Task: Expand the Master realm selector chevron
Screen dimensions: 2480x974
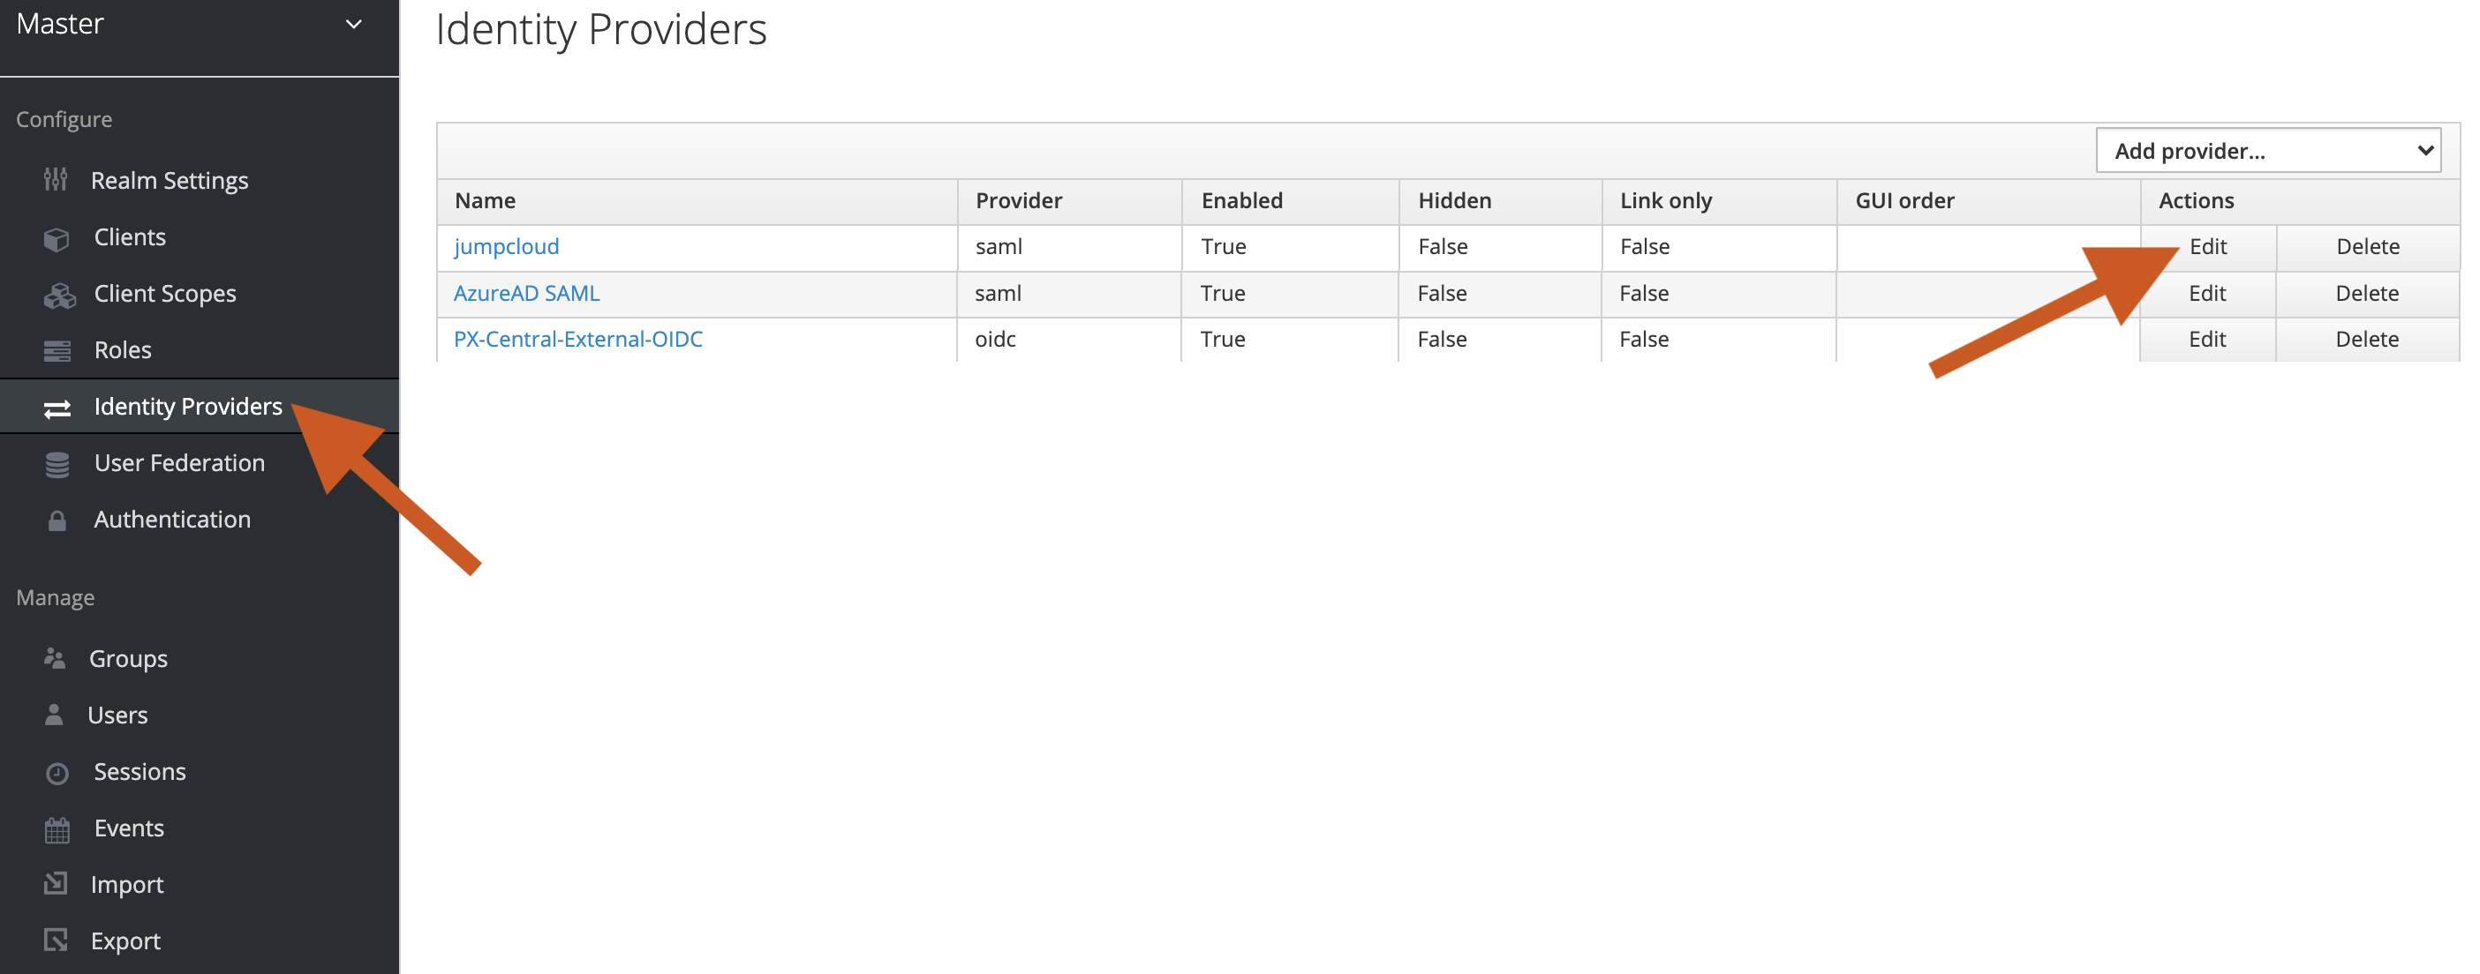Action: pos(353,24)
